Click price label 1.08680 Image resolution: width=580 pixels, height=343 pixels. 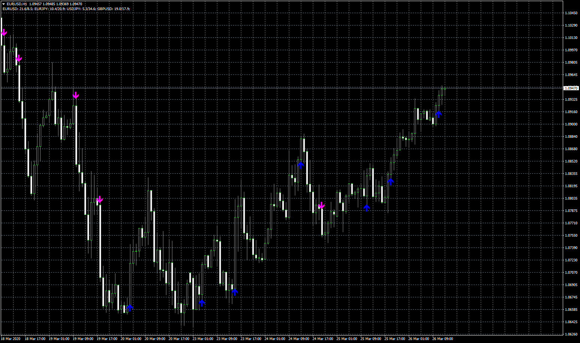571,149
